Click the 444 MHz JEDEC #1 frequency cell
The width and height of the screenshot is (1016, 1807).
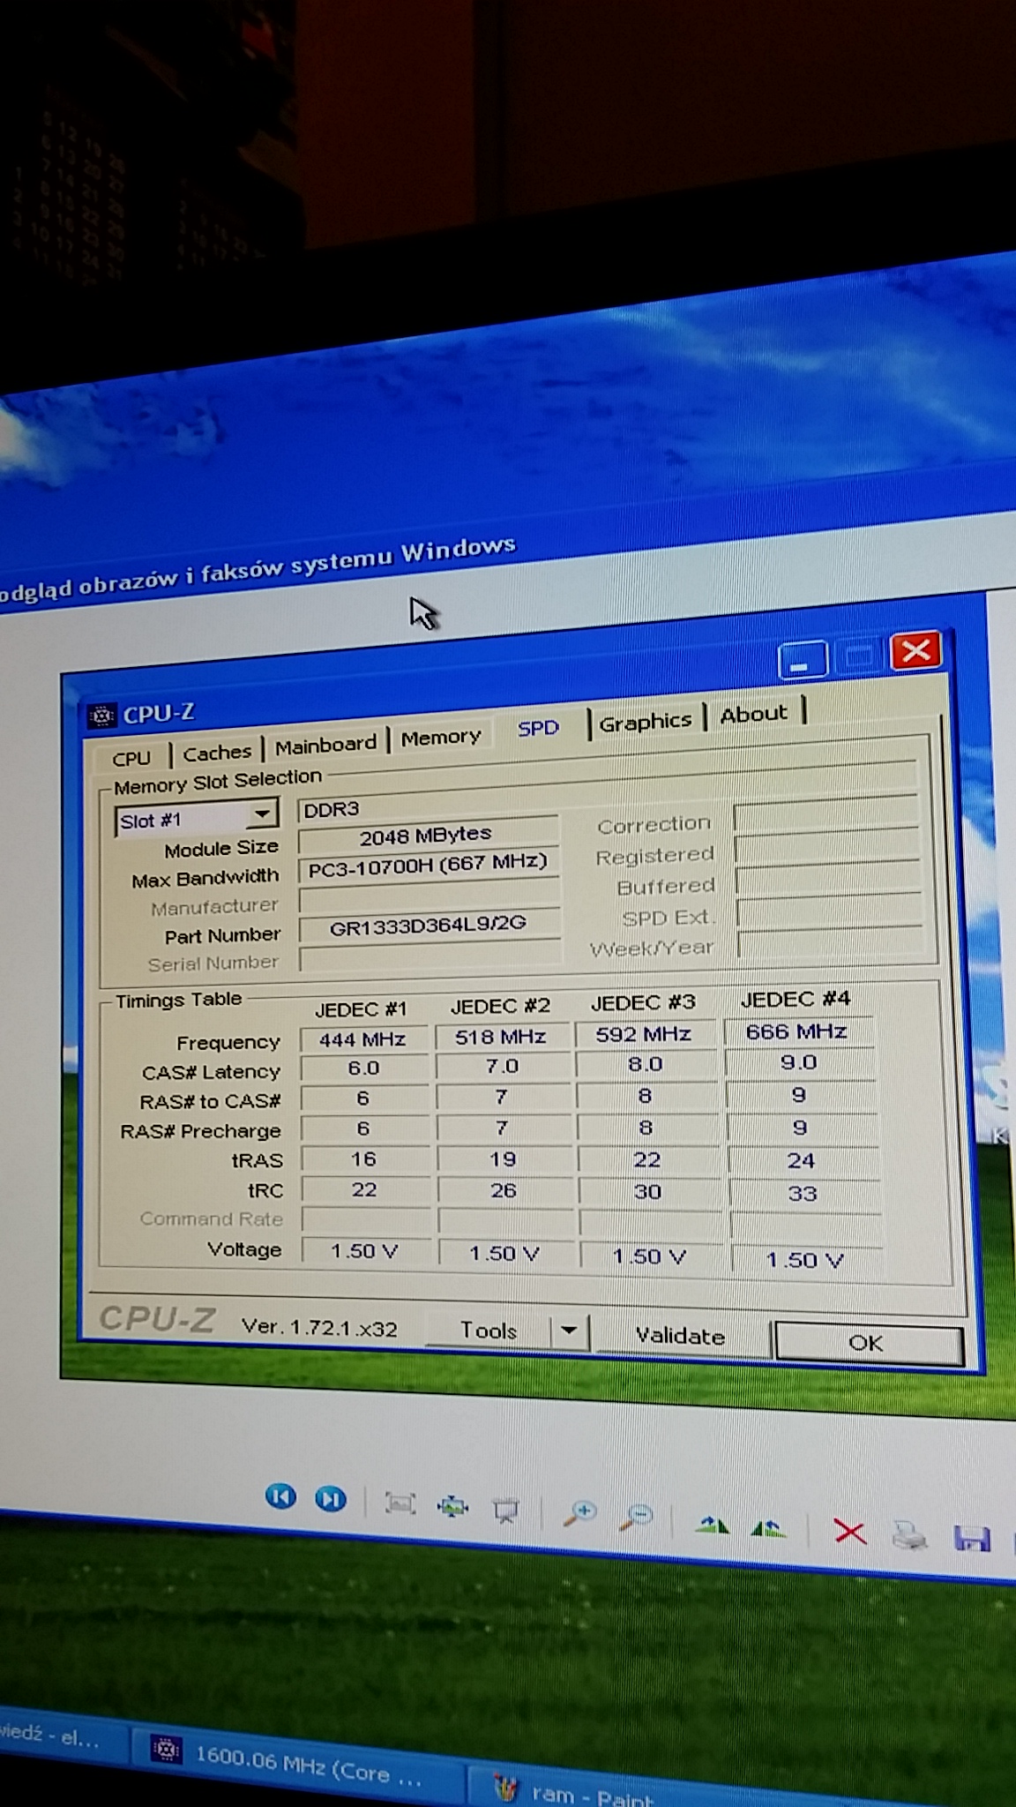(x=363, y=1039)
